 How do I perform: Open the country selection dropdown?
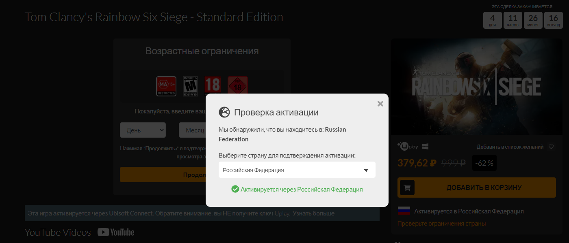(297, 170)
